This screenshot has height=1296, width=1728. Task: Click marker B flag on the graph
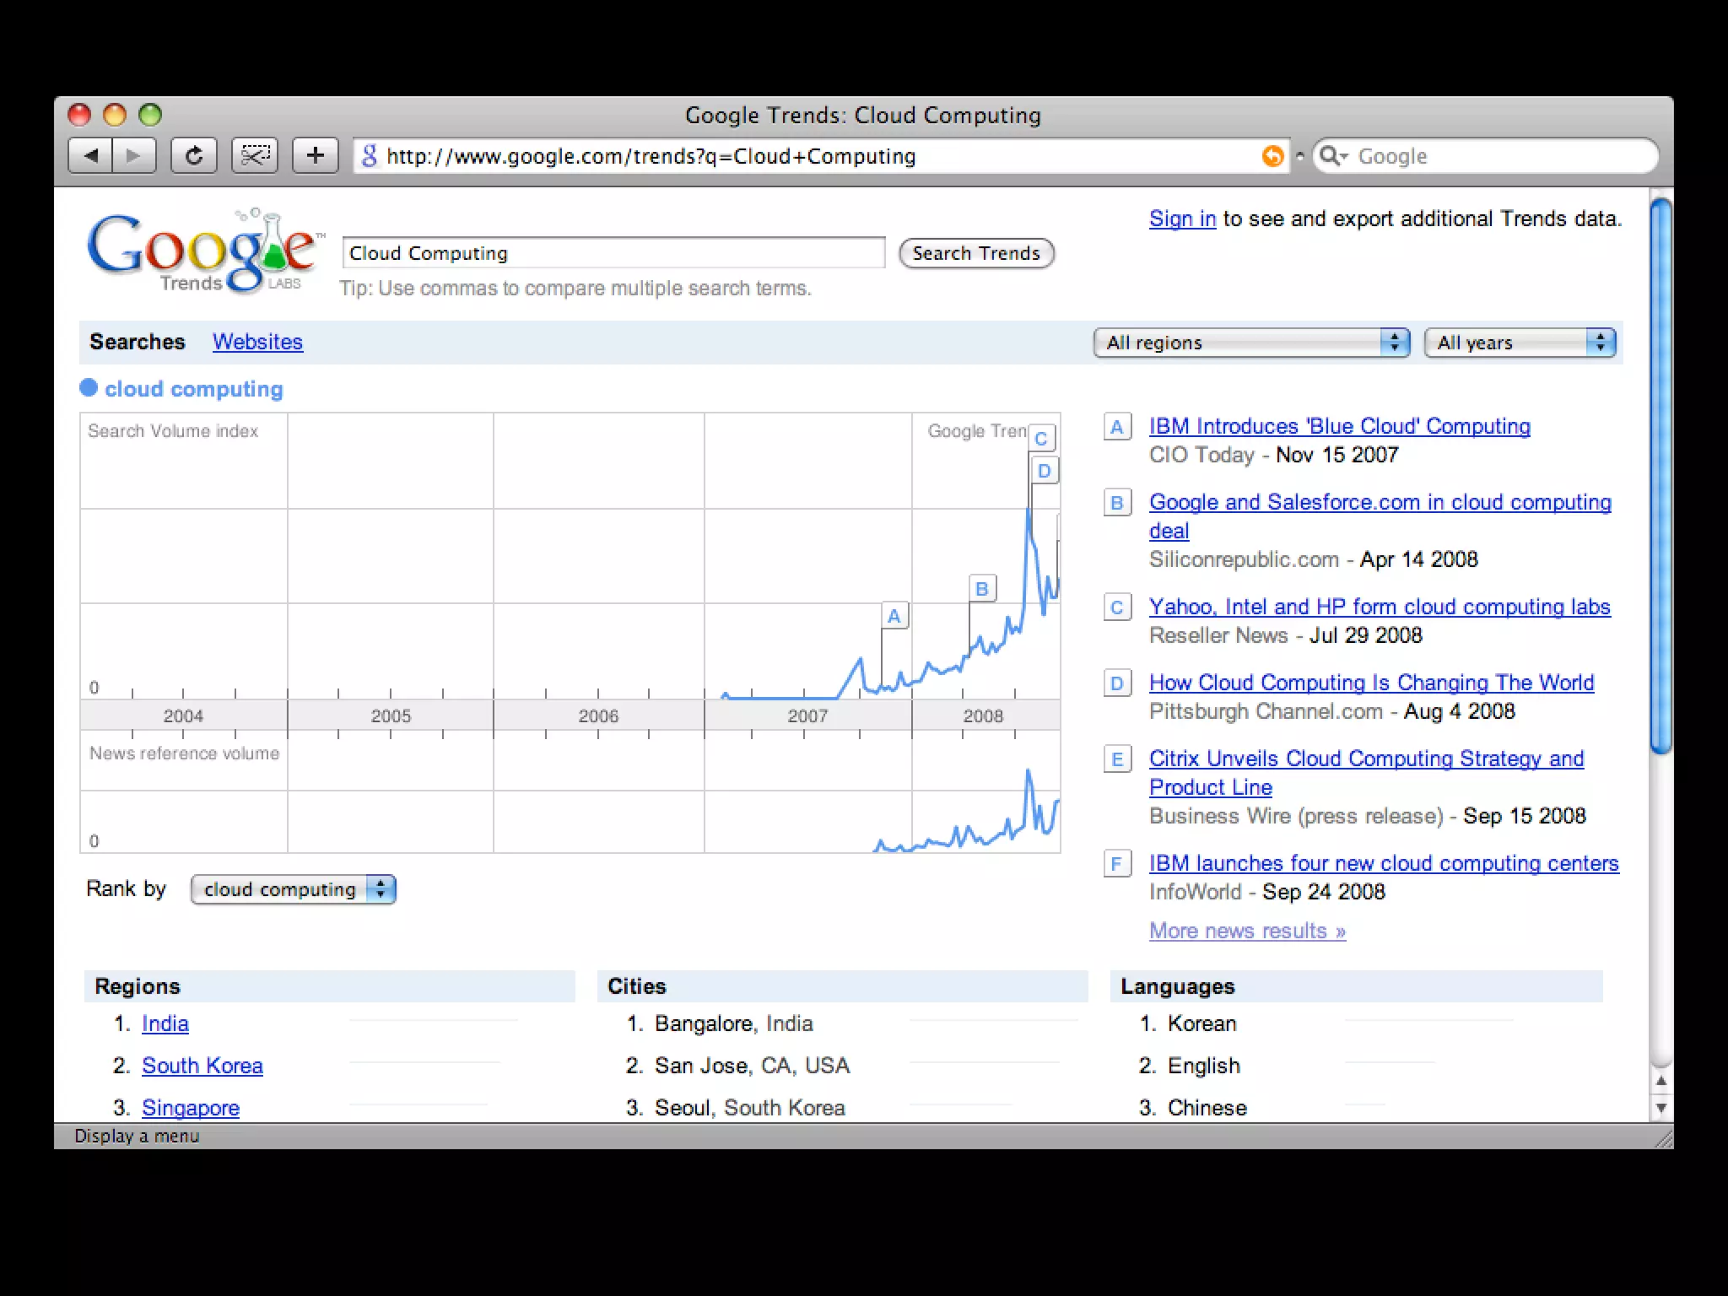point(981,589)
